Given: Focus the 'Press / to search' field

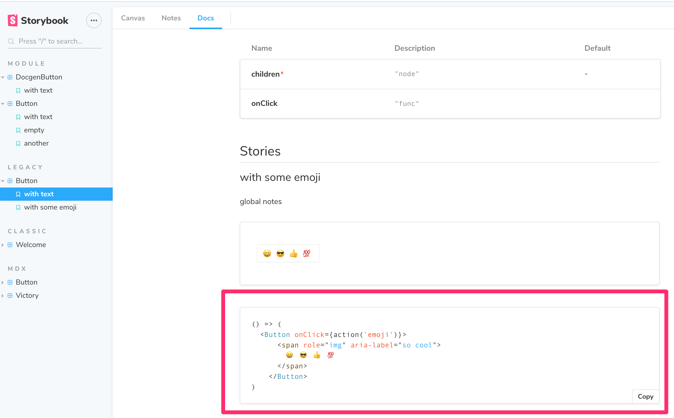Looking at the screenshot, I should tap(58, 41).
